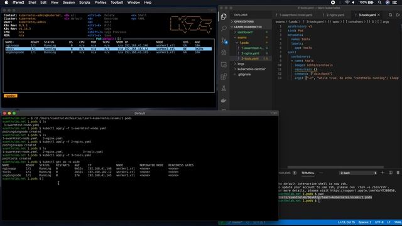Open the Session menu in menu bar

coord(68,3)
